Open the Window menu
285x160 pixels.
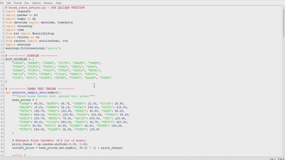48,3
